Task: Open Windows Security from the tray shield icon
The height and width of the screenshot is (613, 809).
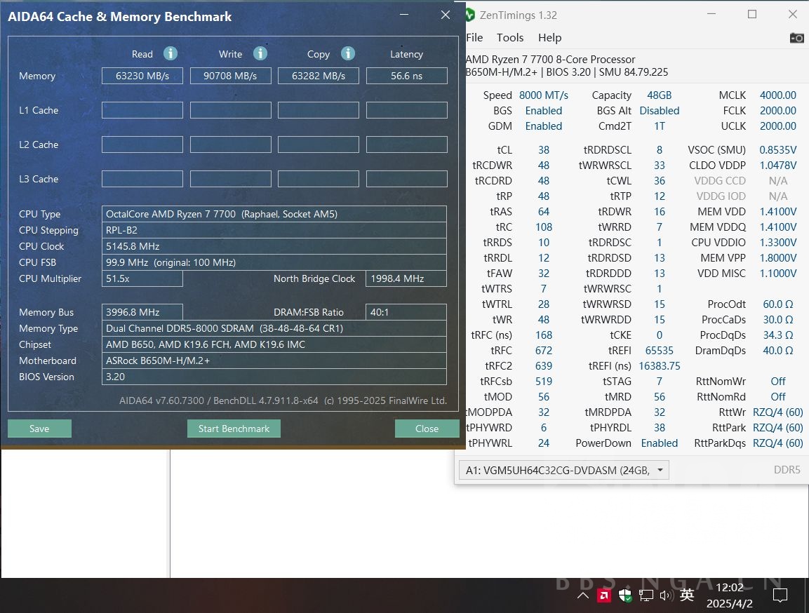Action: coord(625,595)
